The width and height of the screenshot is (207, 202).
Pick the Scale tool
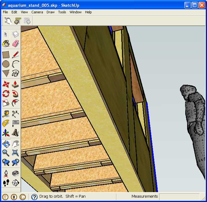tap(6, 103)
